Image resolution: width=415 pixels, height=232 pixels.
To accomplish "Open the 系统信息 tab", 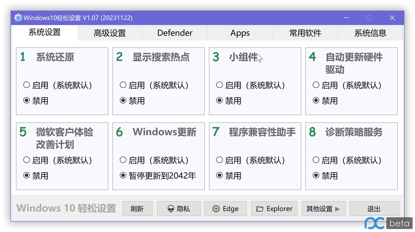I will coord(370,33).
